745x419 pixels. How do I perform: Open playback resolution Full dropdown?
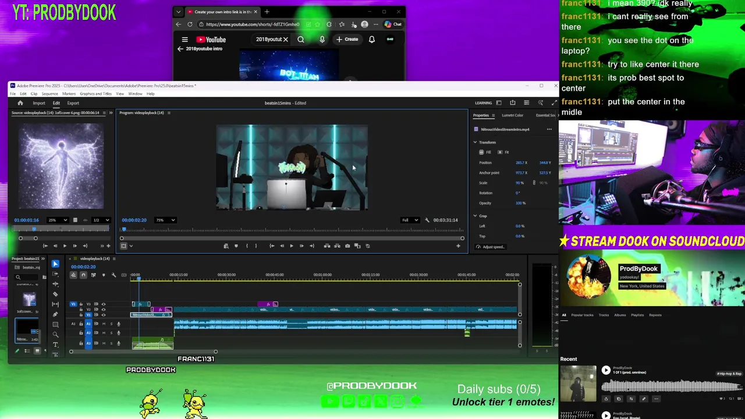coord(410,220)
